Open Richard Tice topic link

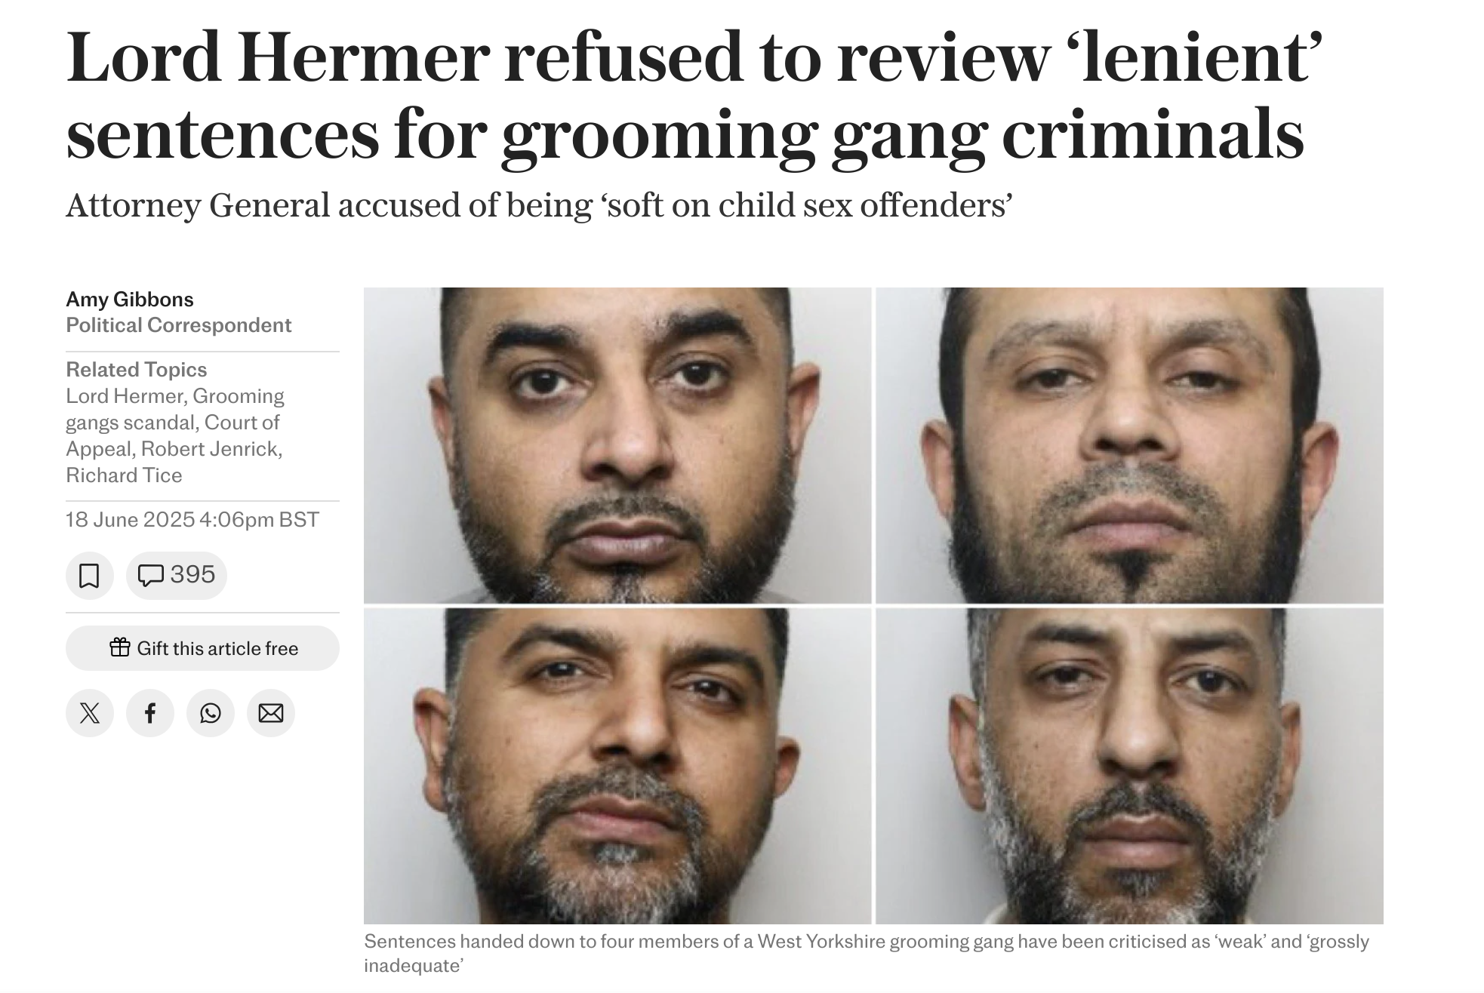[x=124, y=475]
